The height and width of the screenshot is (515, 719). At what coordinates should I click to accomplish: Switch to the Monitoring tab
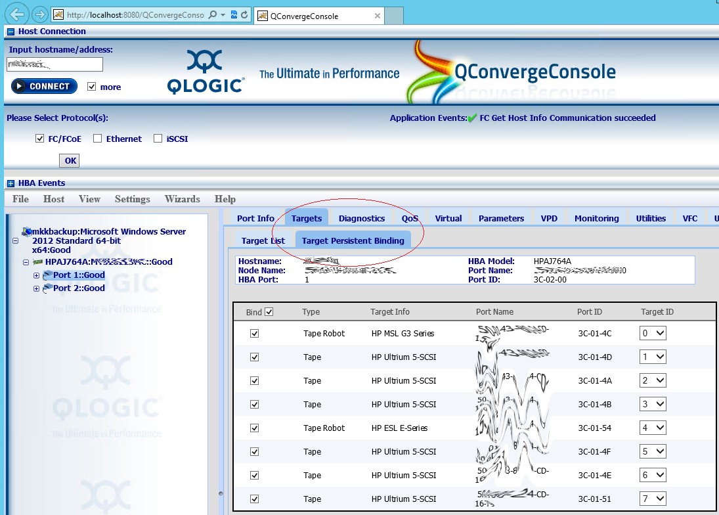click(x=597, y=218)
